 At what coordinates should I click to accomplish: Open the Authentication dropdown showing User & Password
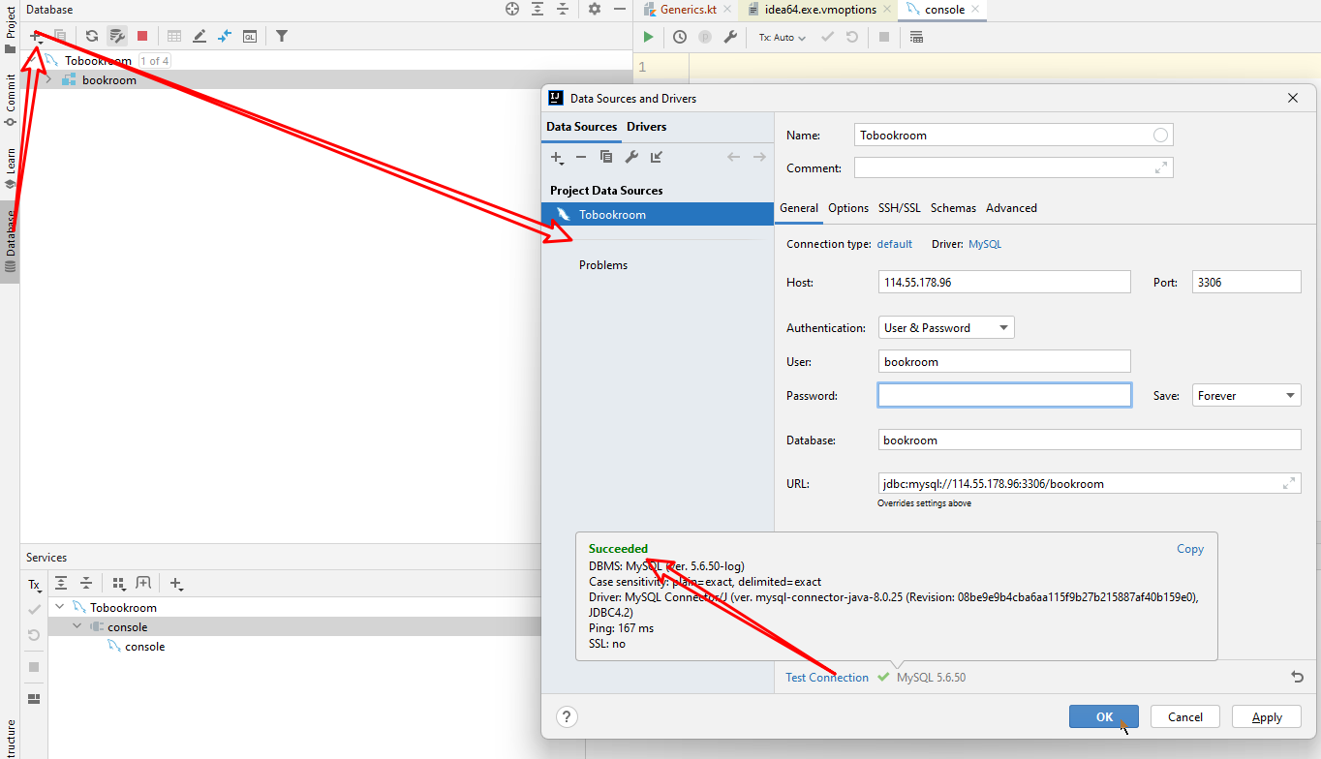coord(944,327)
